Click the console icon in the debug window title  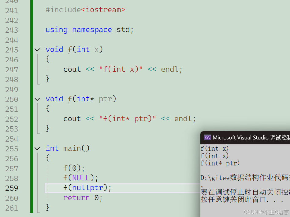coord(207,137)
